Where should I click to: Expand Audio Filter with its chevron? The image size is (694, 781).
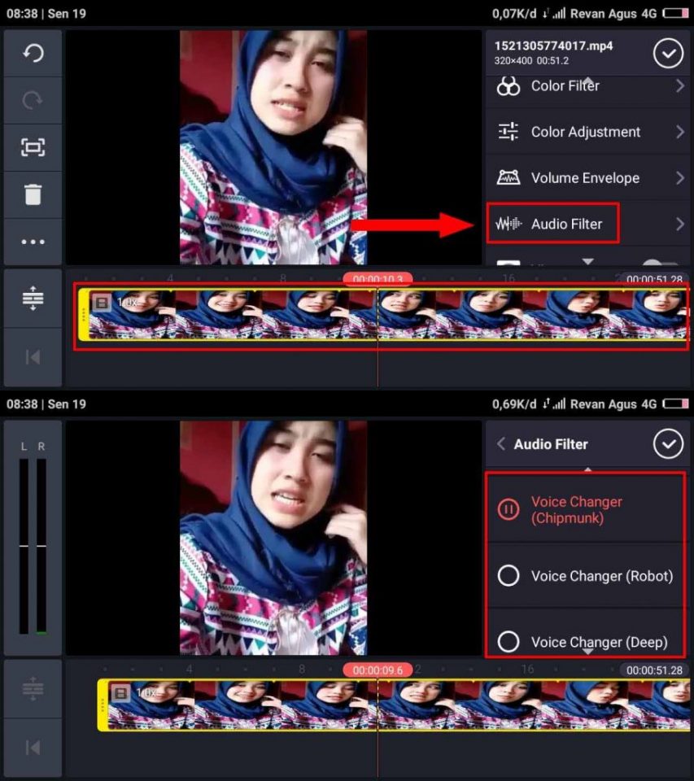click(680, 225)
